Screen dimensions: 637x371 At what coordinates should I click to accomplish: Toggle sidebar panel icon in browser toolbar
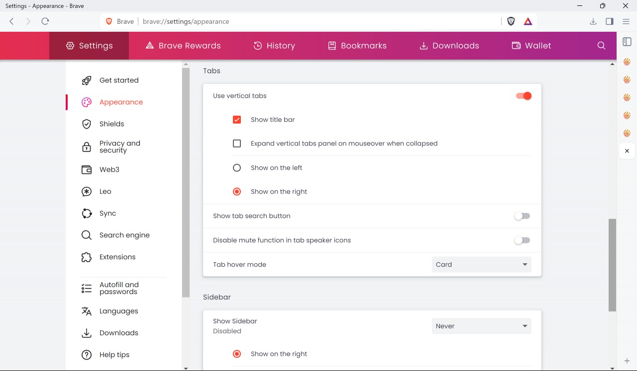(610, 21)
